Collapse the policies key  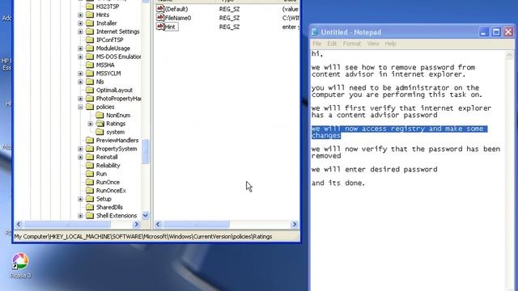(80, 107)
